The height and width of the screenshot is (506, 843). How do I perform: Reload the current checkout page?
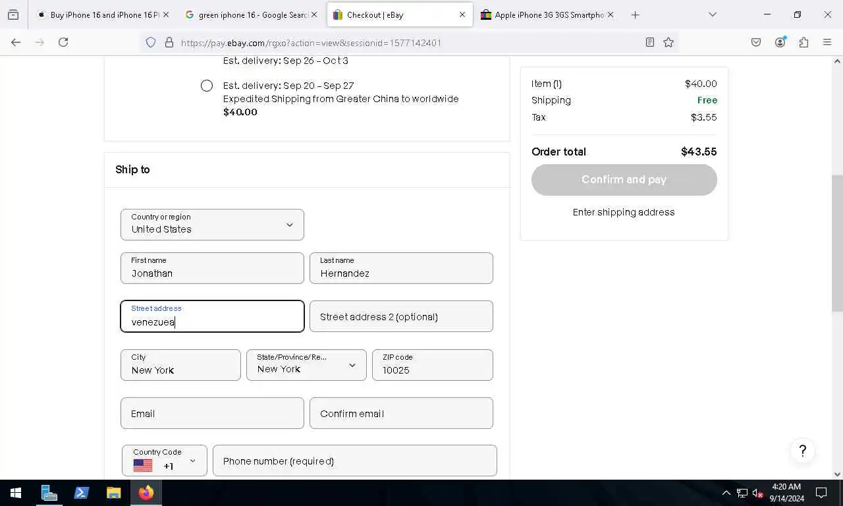point(63,42)
